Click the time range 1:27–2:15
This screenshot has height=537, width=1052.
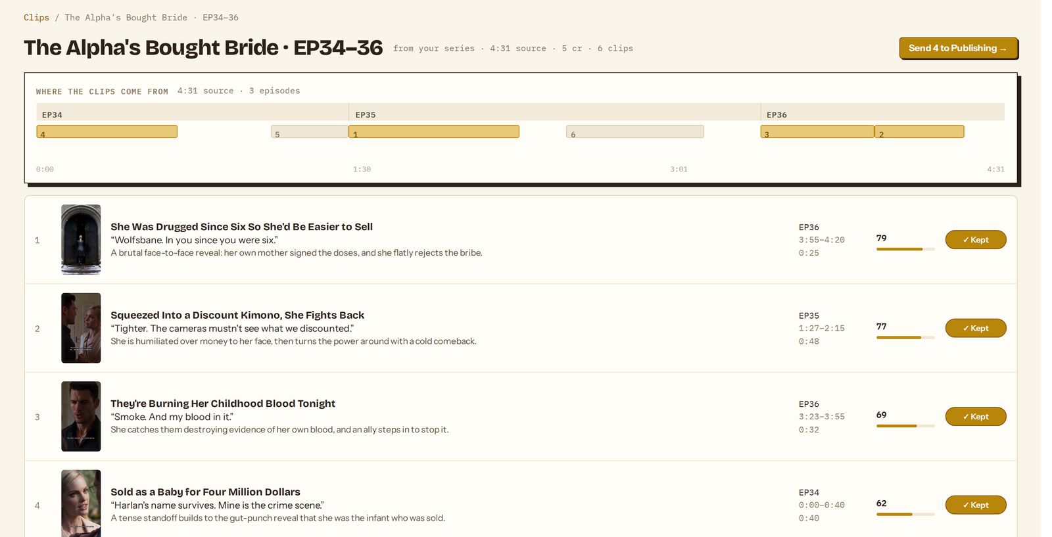[822, 328]
